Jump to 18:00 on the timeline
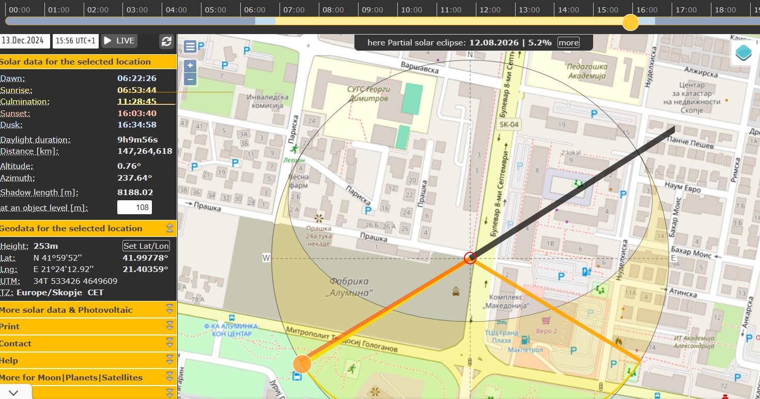Viewport: 760px width, 399px height. pyautogui.click(x=725, y=10)
